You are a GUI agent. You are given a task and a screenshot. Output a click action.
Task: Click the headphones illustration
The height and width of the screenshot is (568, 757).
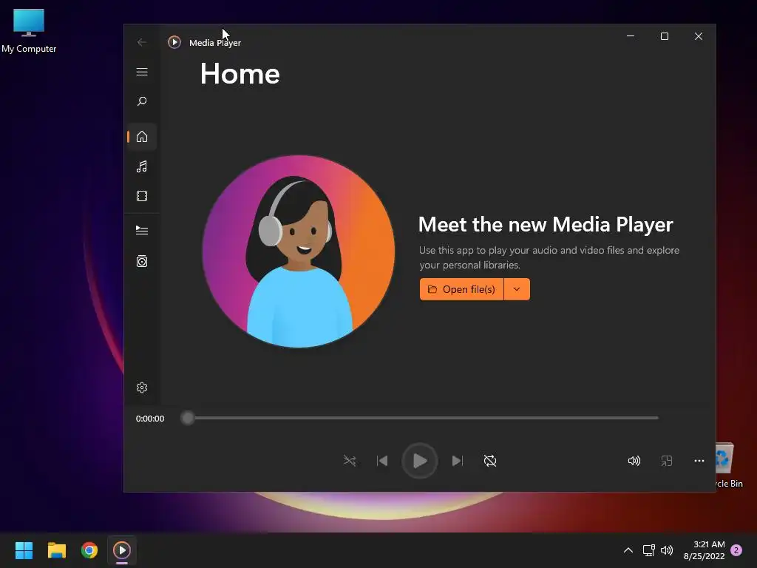[x=299, y=251]
